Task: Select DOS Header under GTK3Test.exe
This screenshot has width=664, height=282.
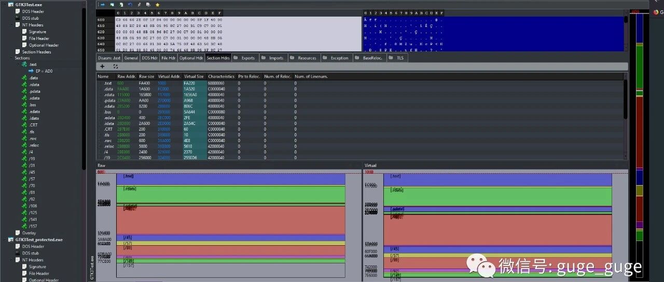Action: click(x=33, y=11)
